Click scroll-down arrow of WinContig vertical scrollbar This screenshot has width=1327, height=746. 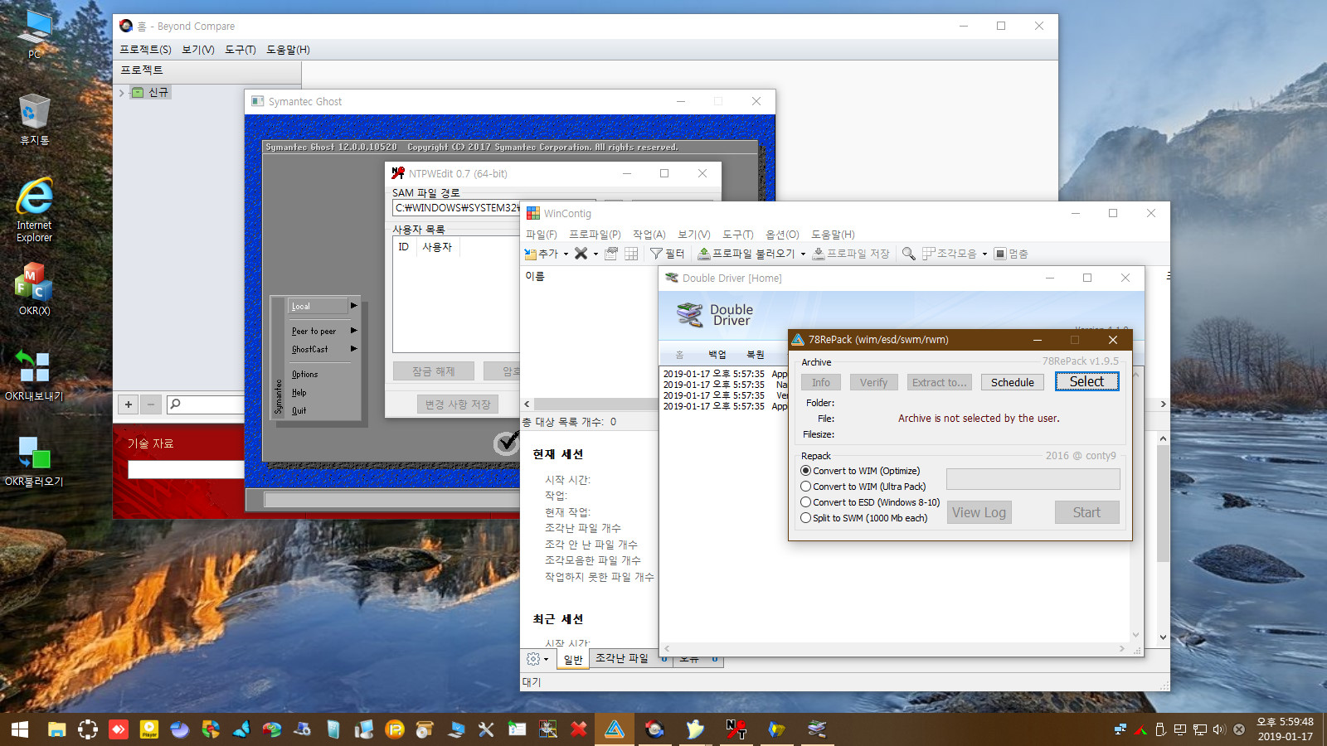point(1163,637)
